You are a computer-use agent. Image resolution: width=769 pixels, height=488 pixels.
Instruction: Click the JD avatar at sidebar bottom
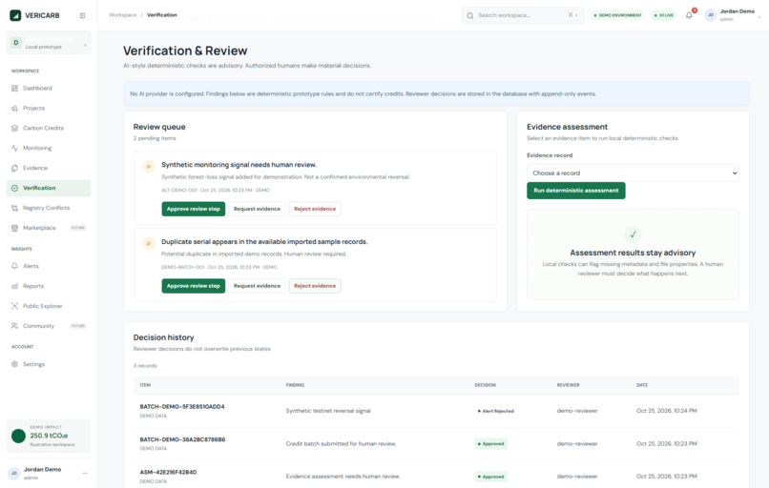14,474
